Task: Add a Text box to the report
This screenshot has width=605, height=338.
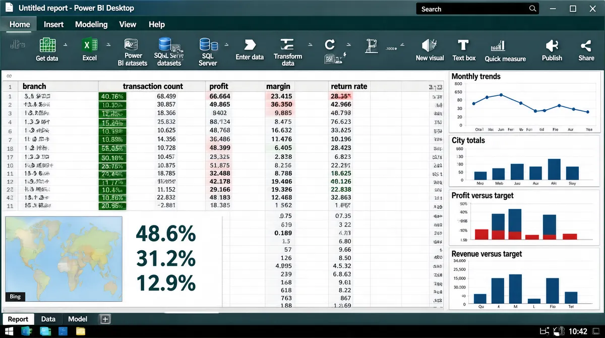Action: (x=464, y=50)
